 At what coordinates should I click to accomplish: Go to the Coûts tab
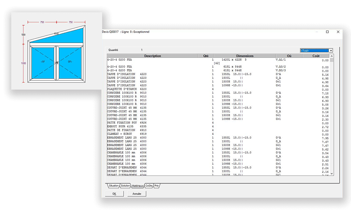coord(148,185)
